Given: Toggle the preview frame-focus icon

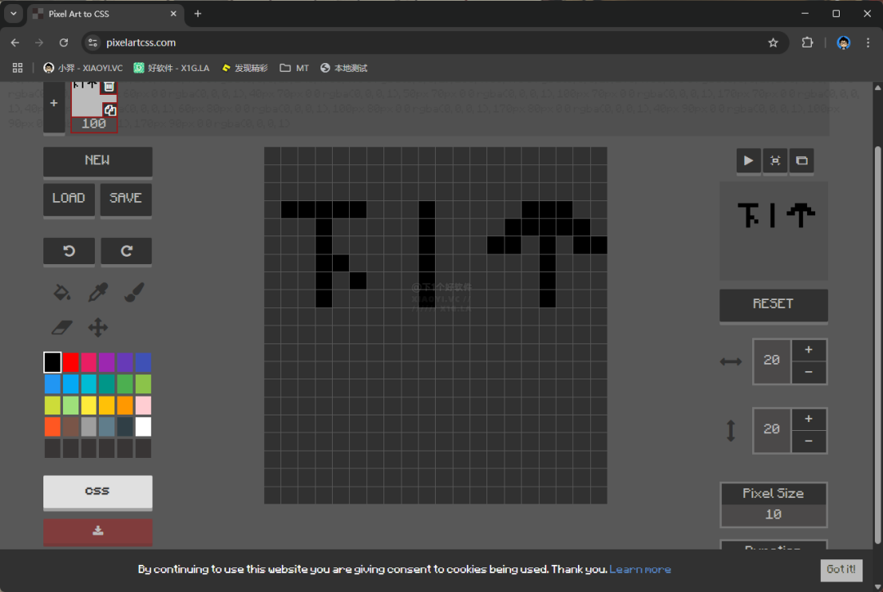Looking at the screenshot, I should point(775,161).
